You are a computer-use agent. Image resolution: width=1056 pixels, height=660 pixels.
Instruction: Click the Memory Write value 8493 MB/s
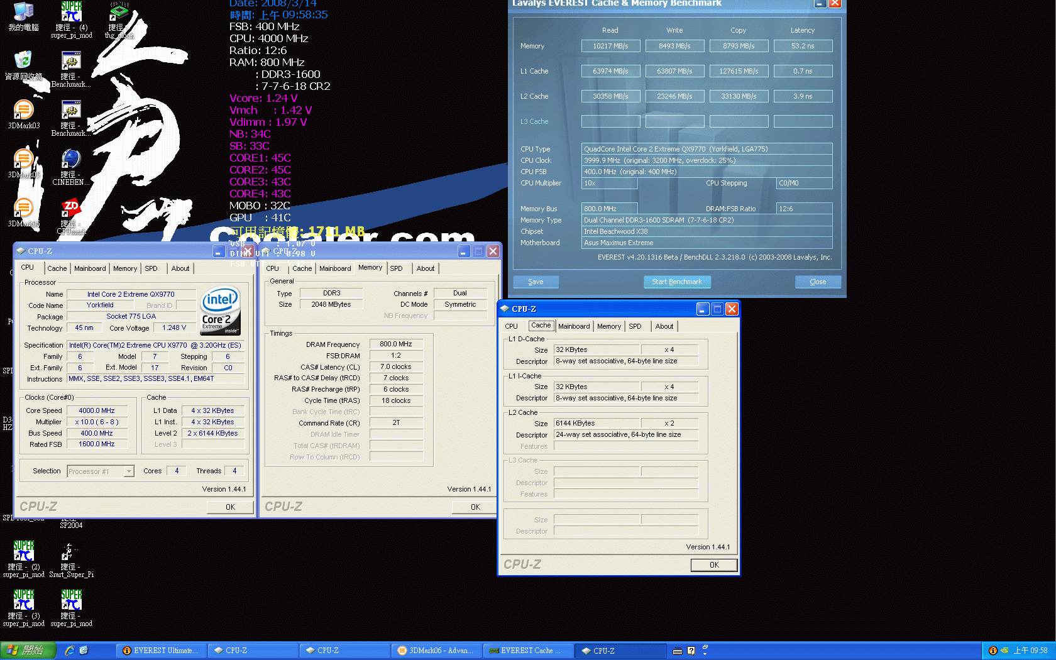coord(674,46)
